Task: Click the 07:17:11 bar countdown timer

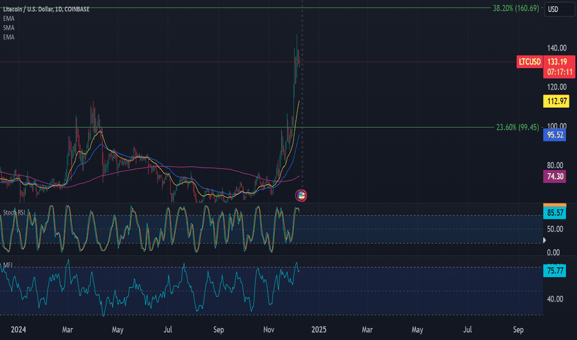Action: click(559, 72)
